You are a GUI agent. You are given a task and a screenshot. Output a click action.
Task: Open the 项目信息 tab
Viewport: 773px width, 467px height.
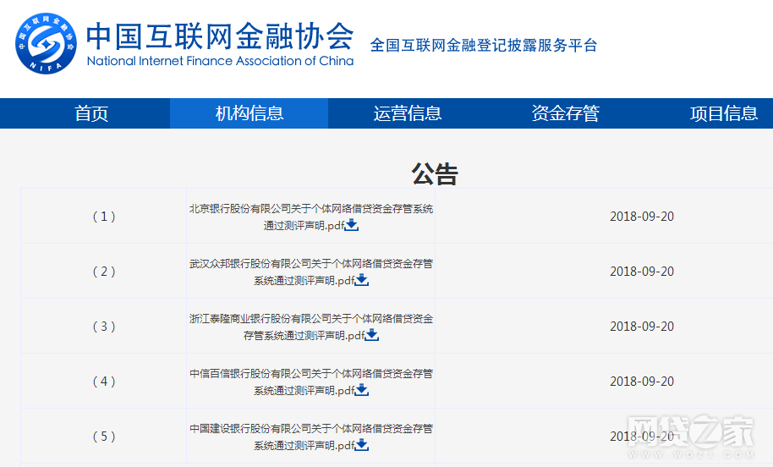pyautogui.click(x=723, y=113)
